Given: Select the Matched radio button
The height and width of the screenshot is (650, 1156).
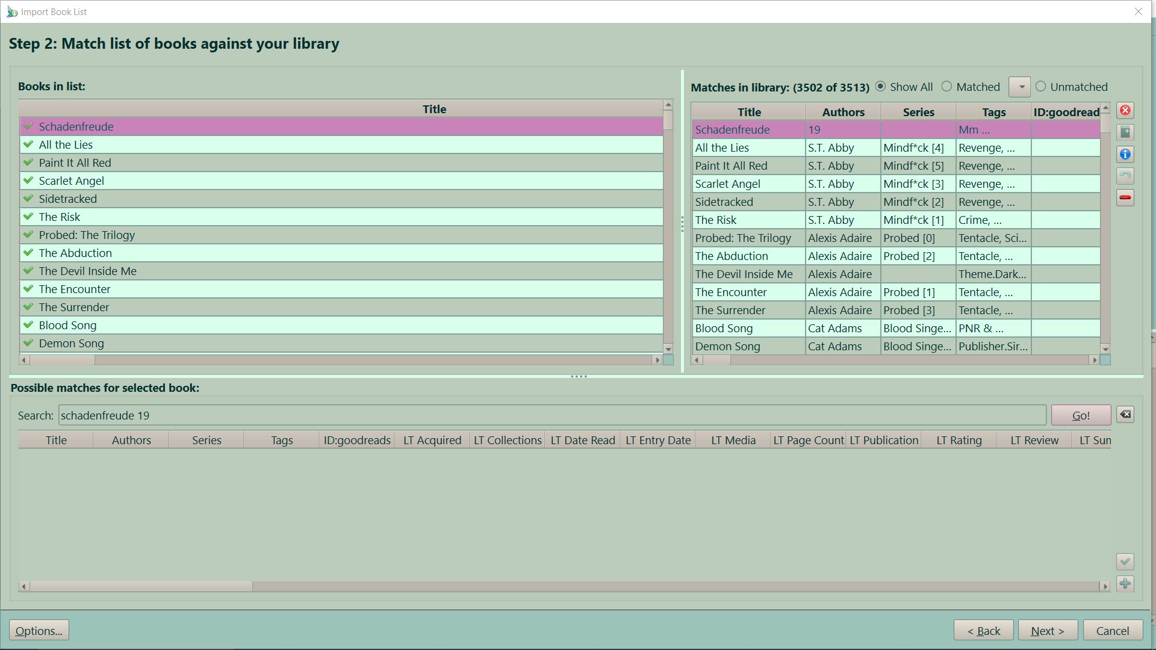Looking at the screenshot, I should coord(947,87).
